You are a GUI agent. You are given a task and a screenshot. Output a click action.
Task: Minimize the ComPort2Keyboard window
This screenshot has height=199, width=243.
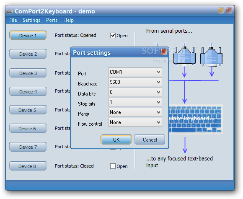click(x=221, y=10)
